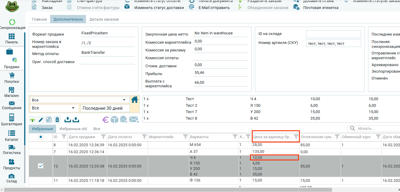400x192 pixels.
Task: Open filter on Варианты column
Action: point(235,137)
